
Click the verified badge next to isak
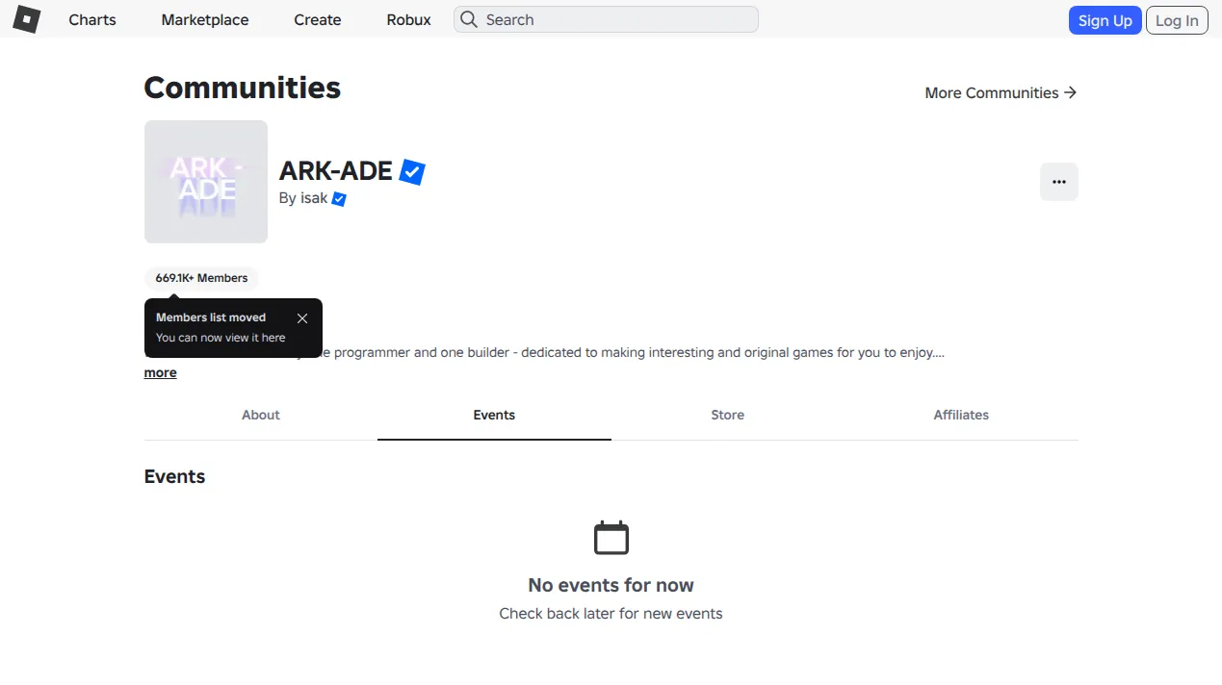[x=339, y=199]
